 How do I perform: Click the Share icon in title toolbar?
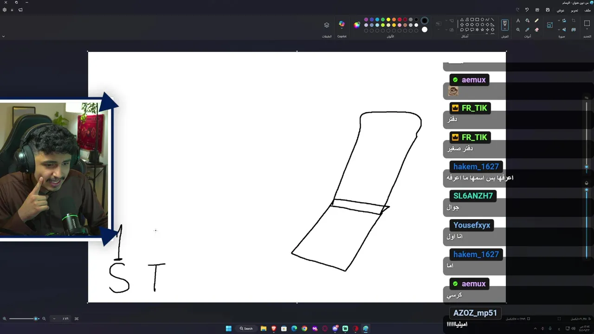coord(537,10)
